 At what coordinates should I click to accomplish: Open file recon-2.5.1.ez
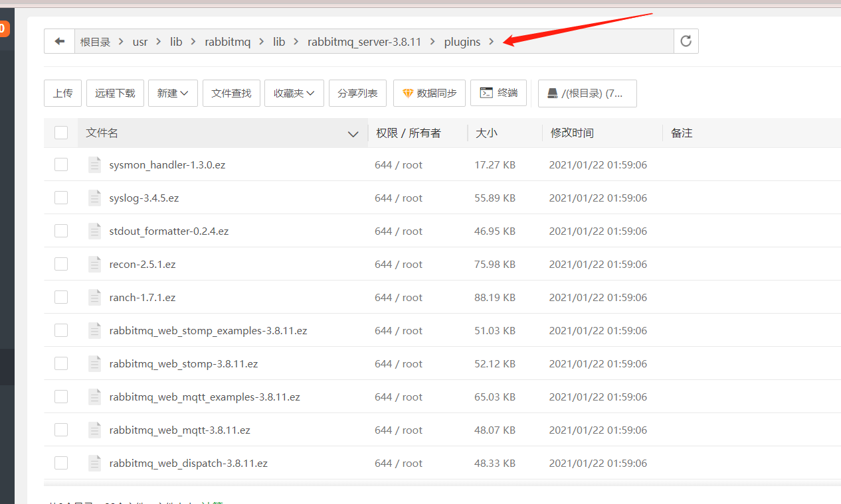click(142, 264)
